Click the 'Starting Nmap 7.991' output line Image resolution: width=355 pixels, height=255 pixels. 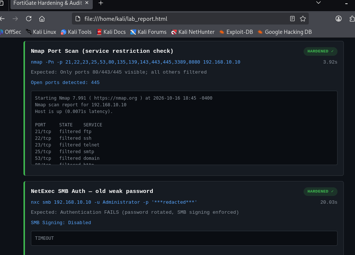coord(124,98)
